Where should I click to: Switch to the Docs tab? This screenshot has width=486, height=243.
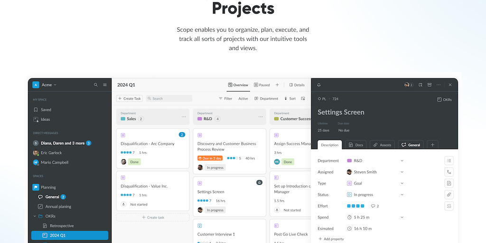click(x=355, y=145)
